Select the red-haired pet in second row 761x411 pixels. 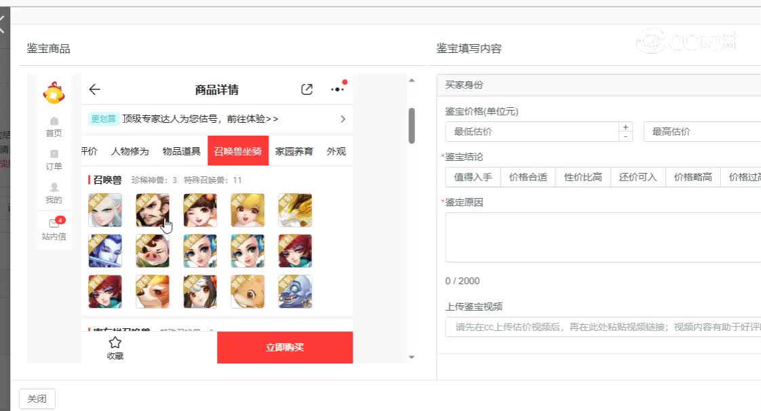pos(295,251)
